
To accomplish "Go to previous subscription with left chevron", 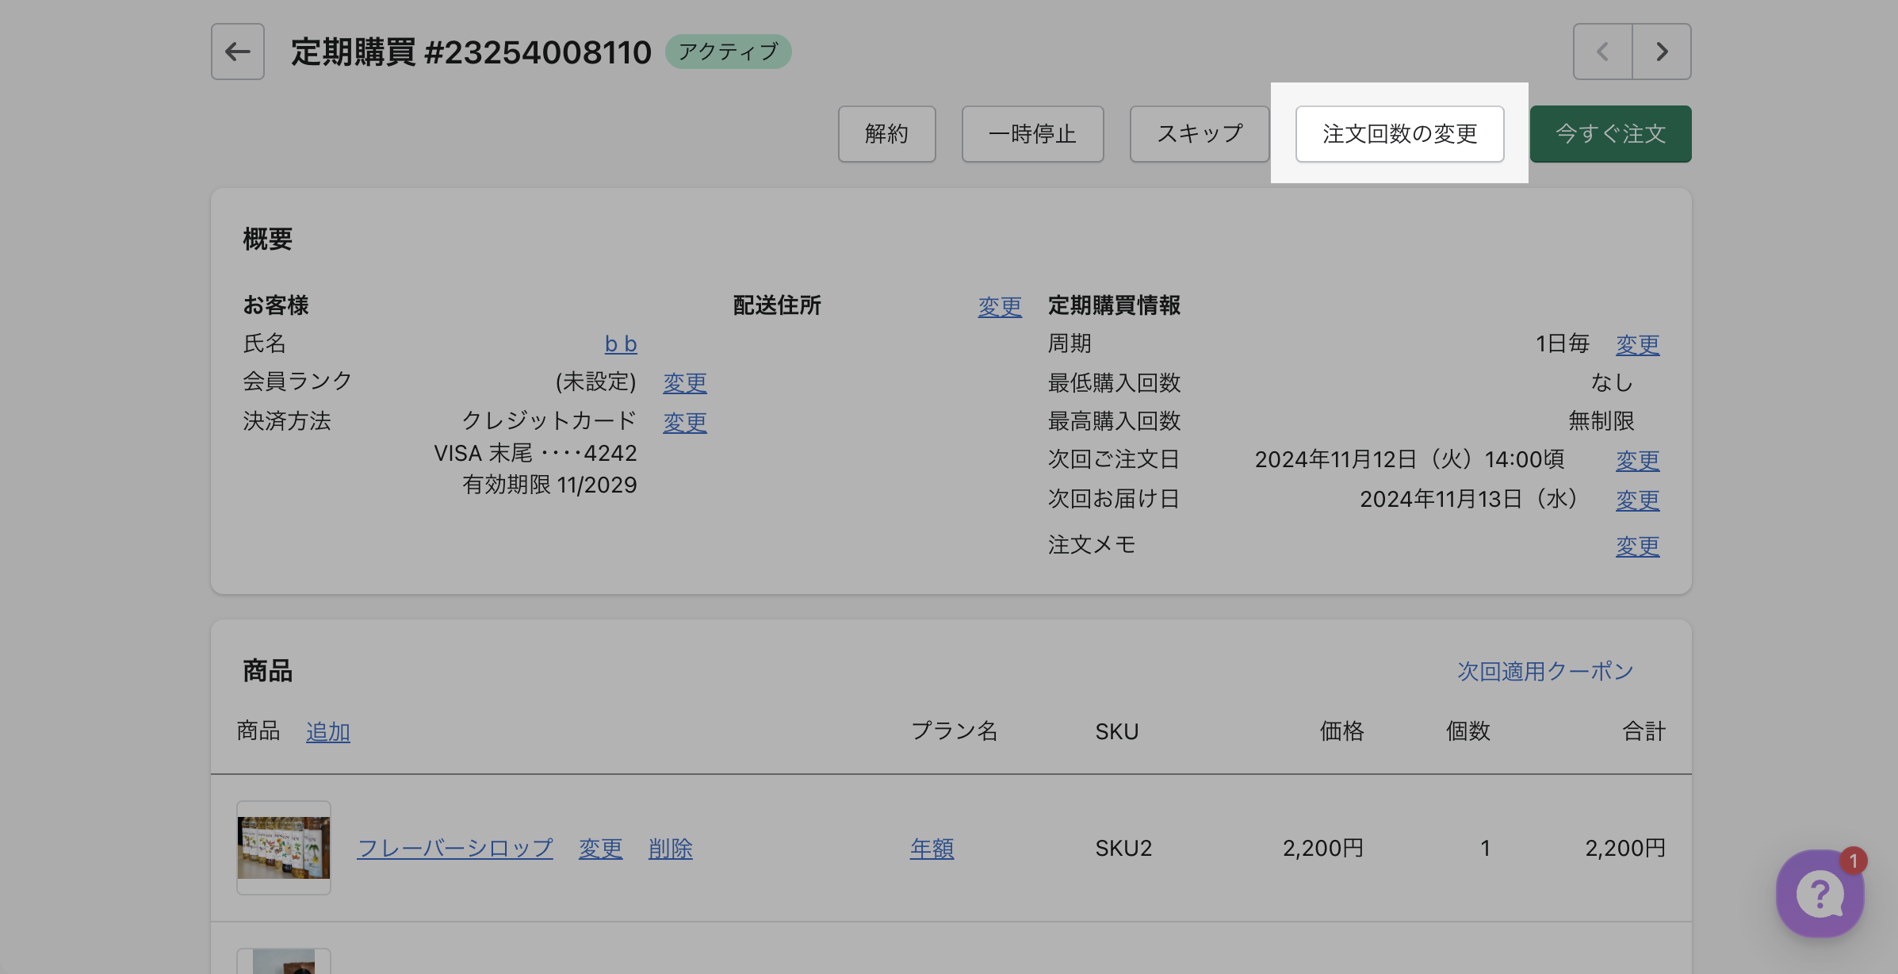I will point(1602,52).
